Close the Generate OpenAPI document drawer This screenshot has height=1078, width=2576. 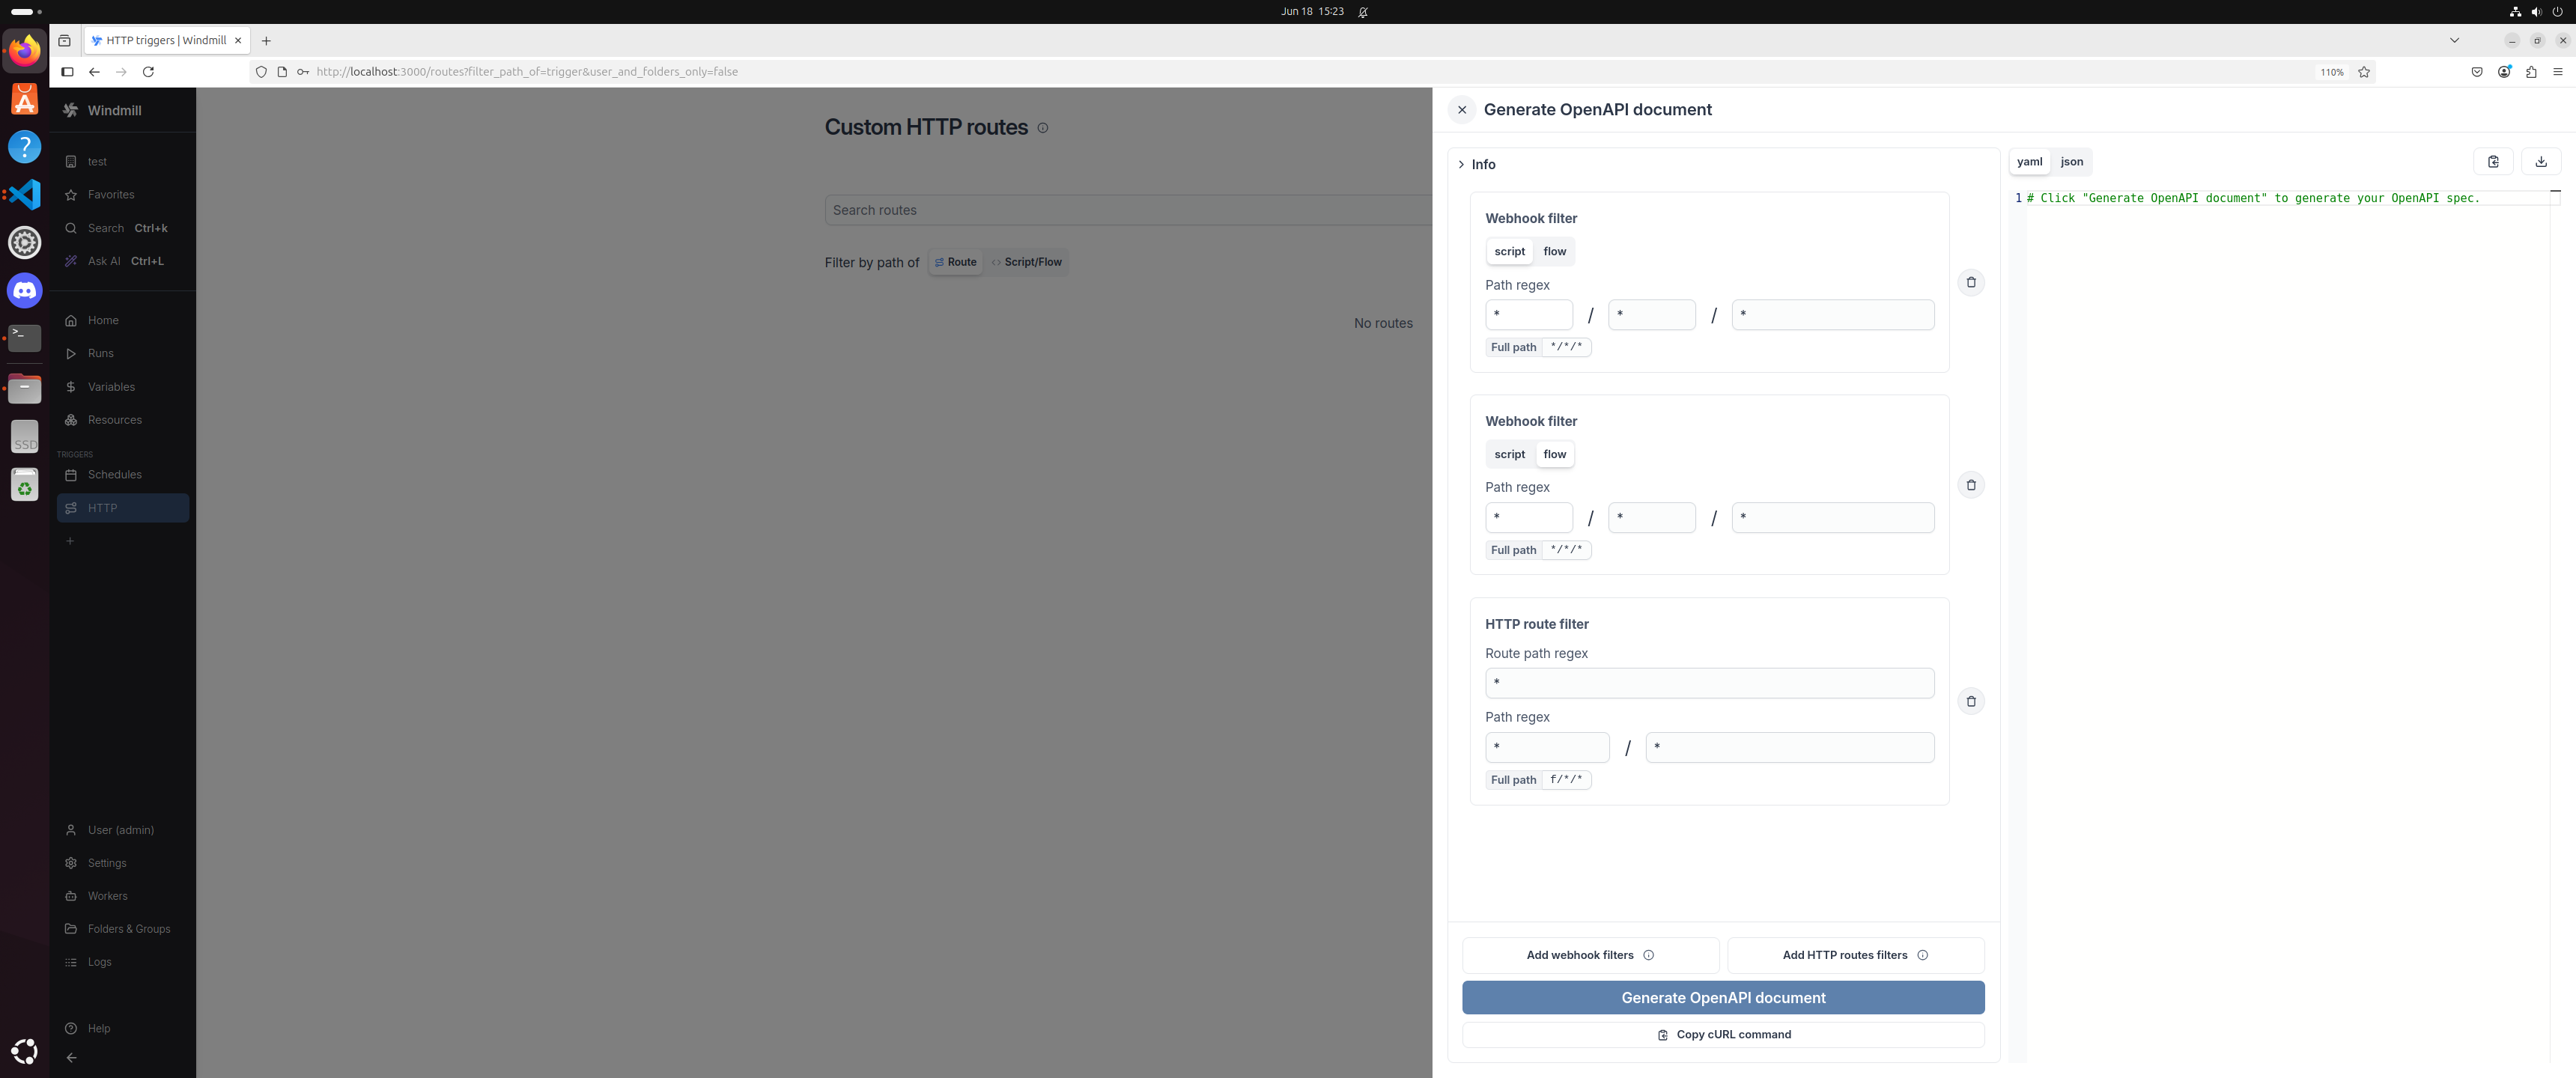tap(1462, 110)
